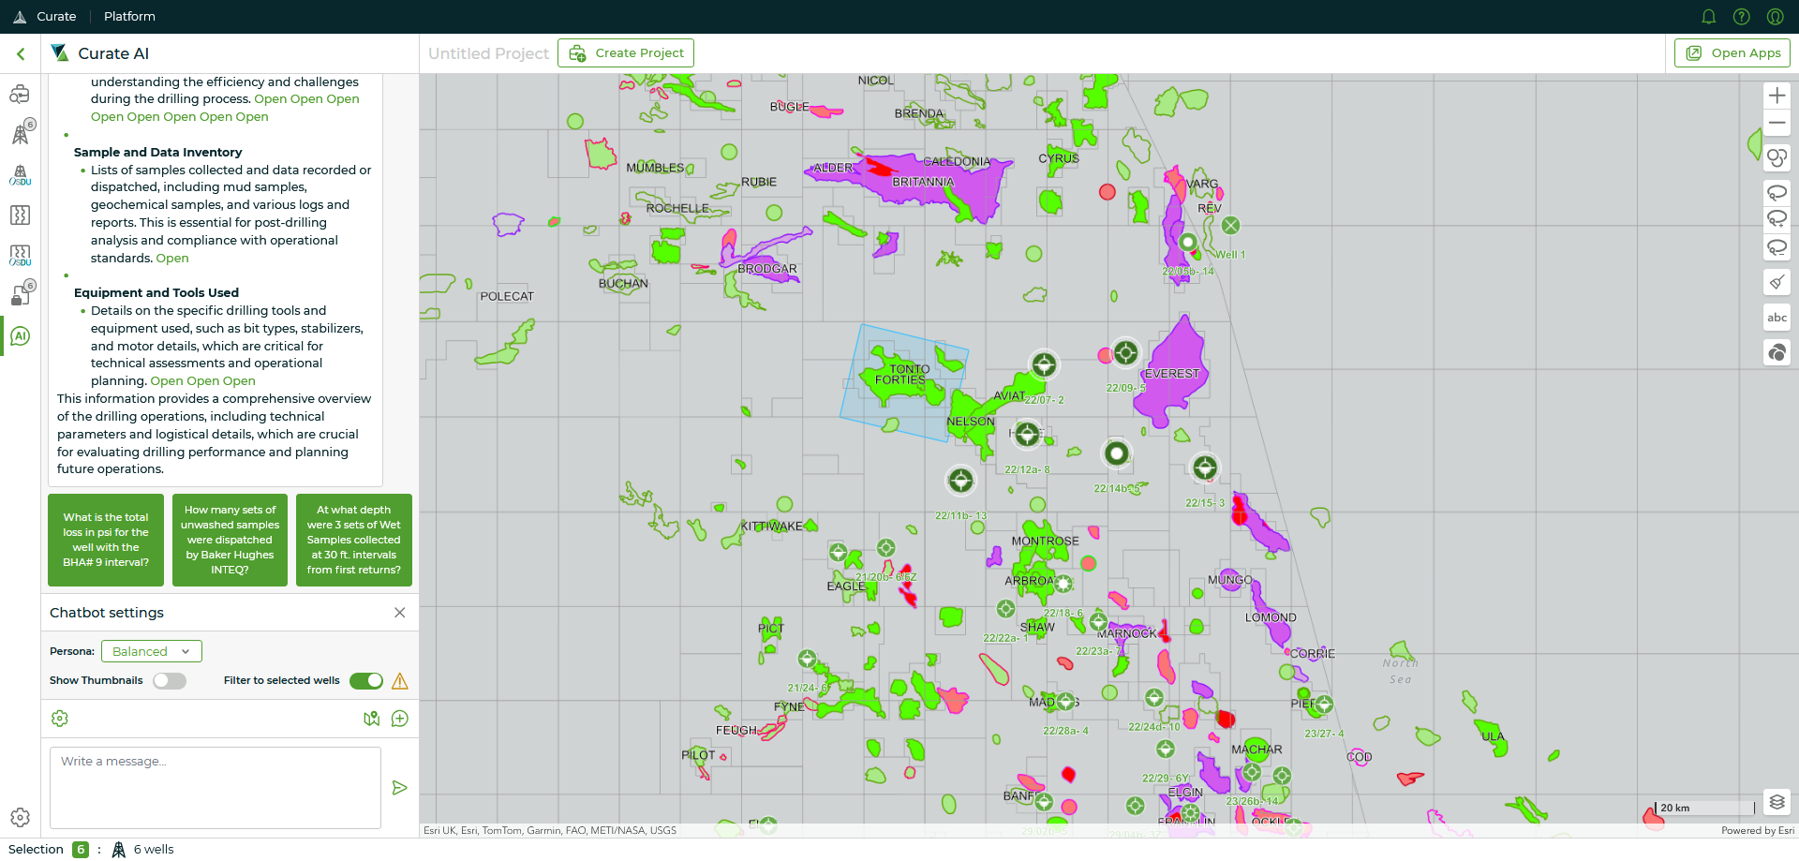Click in the Write a message field
Screen dimensions: 1799x861
tap(216, 788)
